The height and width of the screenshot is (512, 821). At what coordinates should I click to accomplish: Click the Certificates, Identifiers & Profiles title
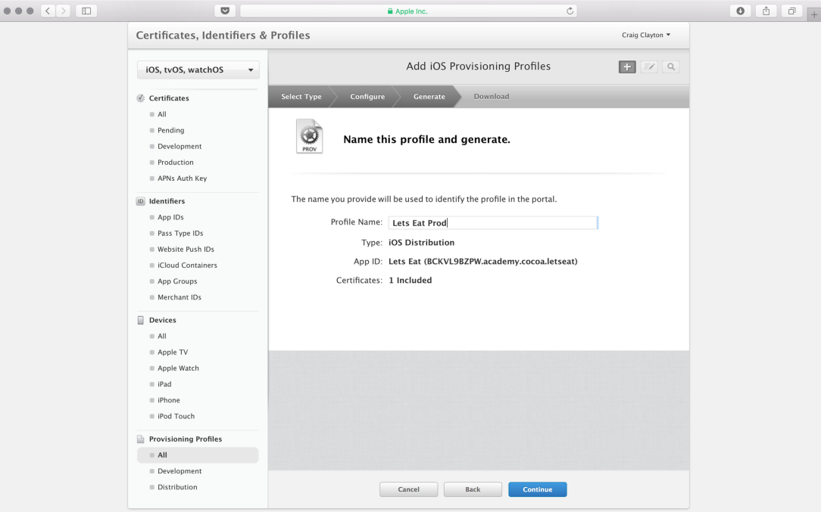click(x=223, y=35)
